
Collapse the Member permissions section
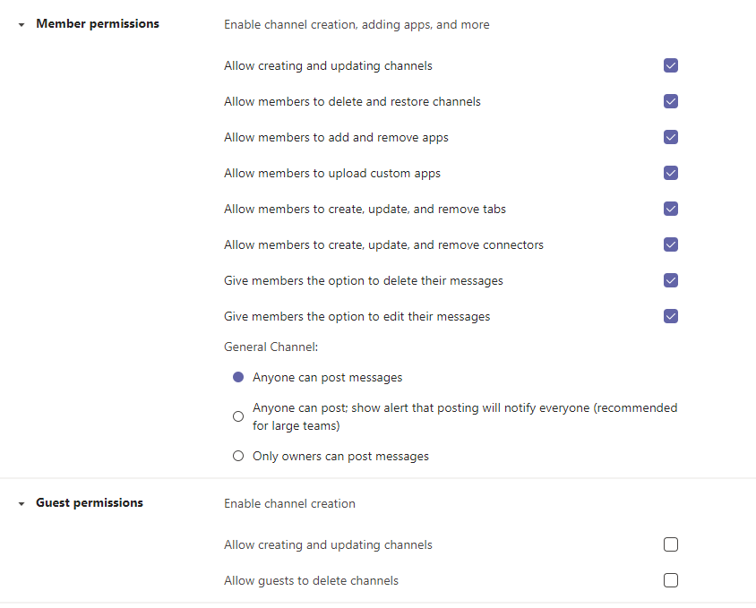[x=21, y=24]
